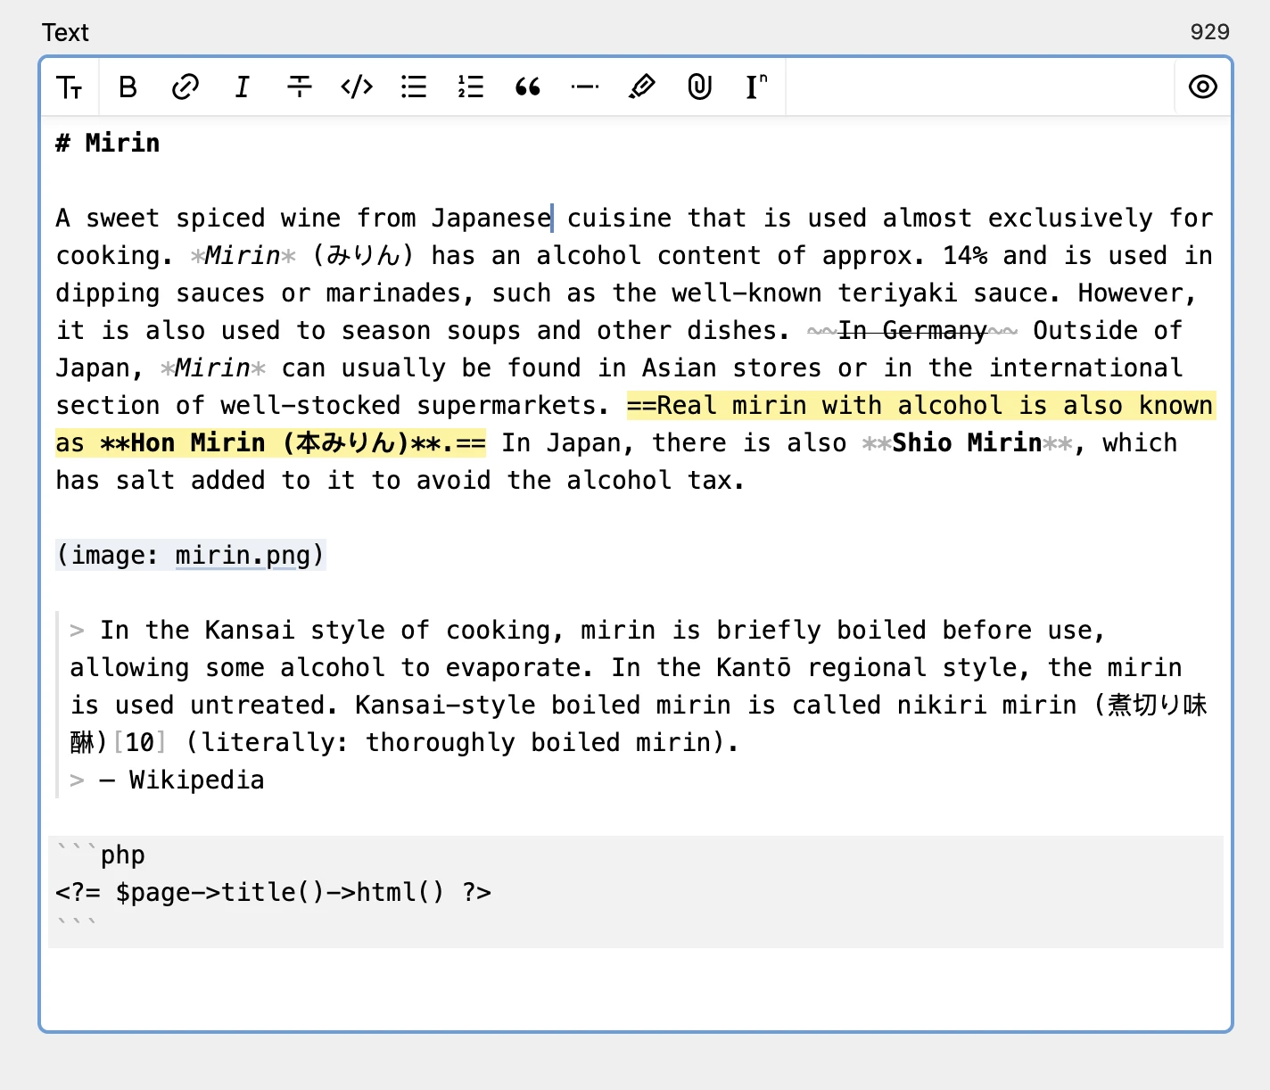The image size is (1270, 1090).
Task: Toggle bold formatting
Action: [x=128, y=87]
